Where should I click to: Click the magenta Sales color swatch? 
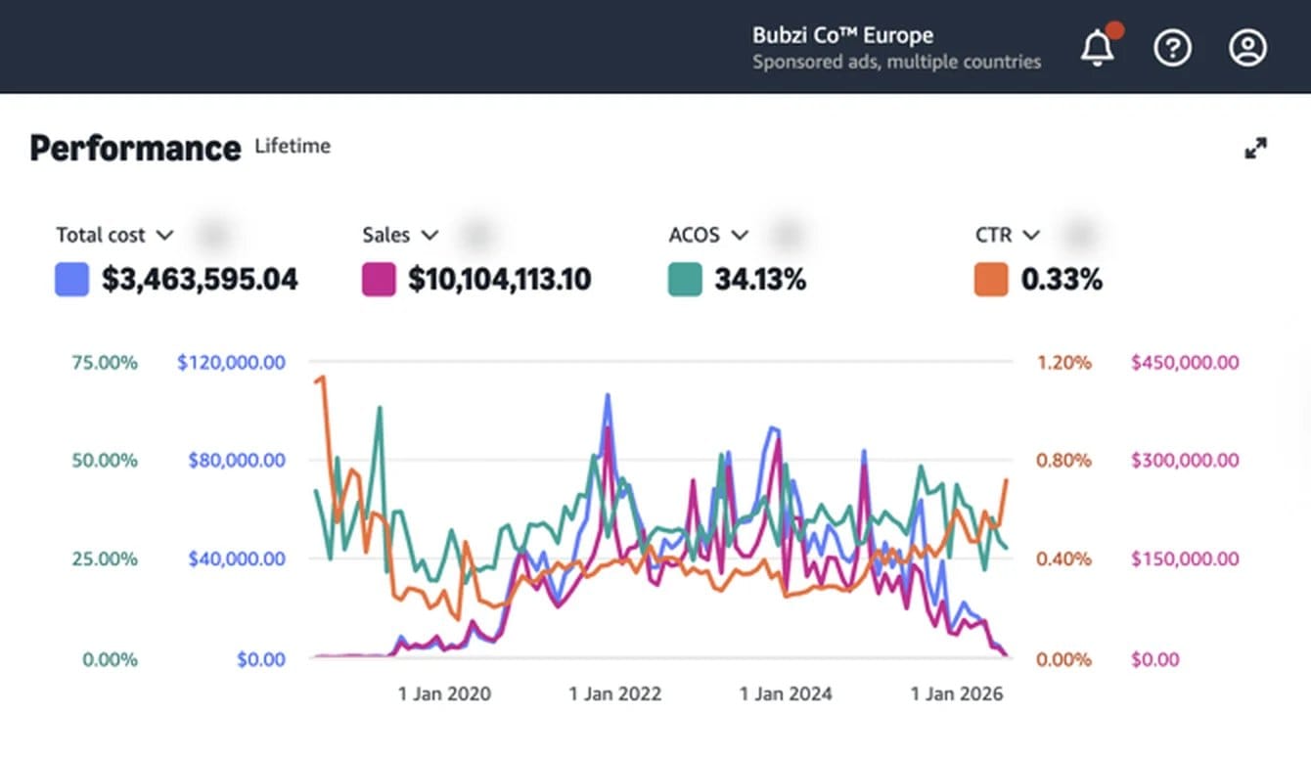[x=379, y=280]
